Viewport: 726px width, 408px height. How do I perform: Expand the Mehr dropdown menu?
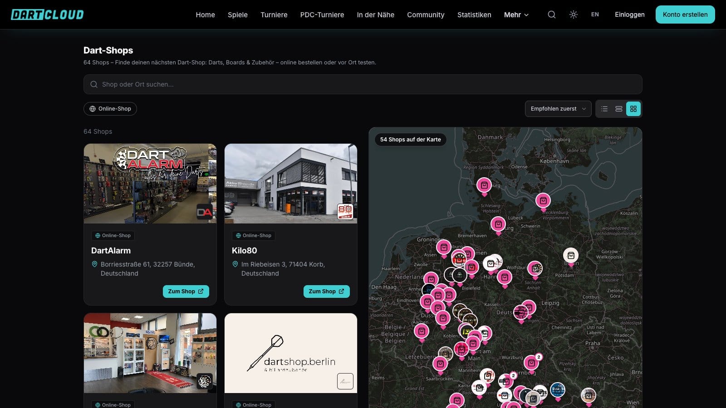coord(516,15)
